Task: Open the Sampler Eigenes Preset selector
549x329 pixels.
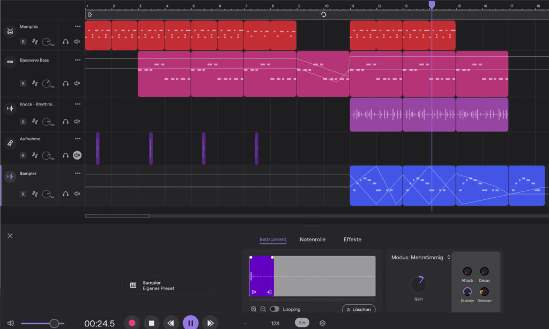Action: (x=168, y=285)
